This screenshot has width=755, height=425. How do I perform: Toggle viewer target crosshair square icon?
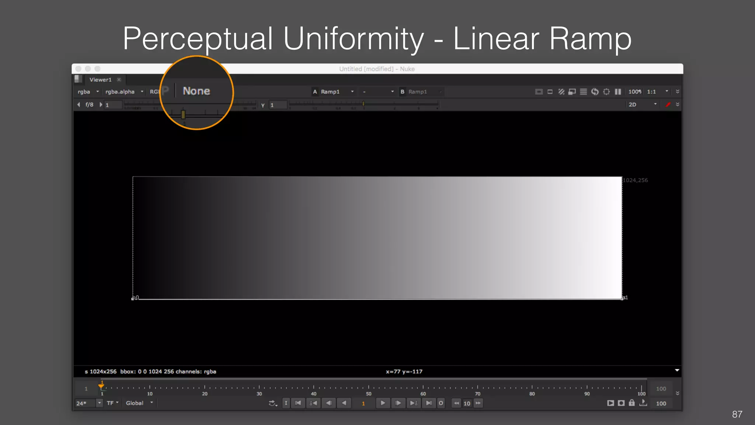606,92
